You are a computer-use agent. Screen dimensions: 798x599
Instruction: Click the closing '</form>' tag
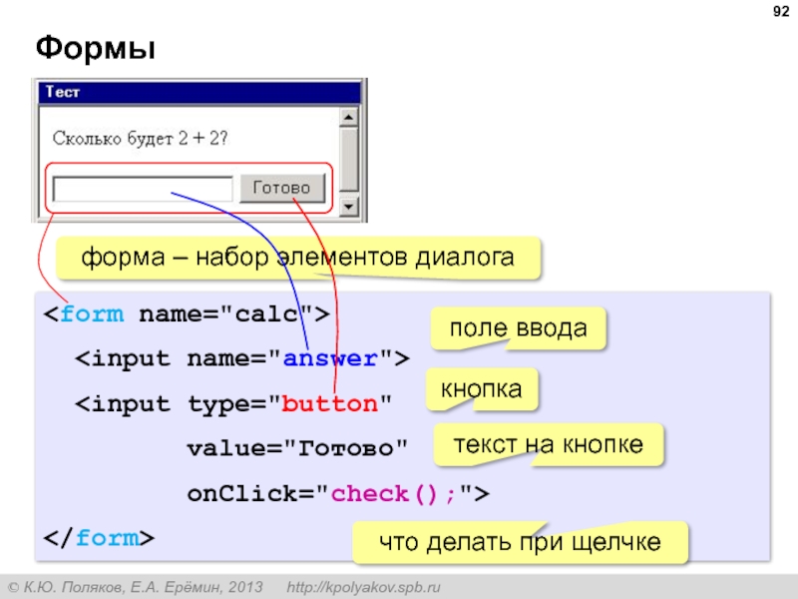point(99,538)
